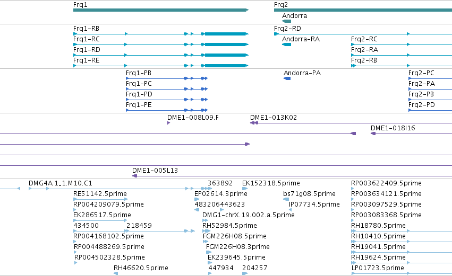
Task: Select the Frq2 gene bar
Action: [x=363, y=10]
